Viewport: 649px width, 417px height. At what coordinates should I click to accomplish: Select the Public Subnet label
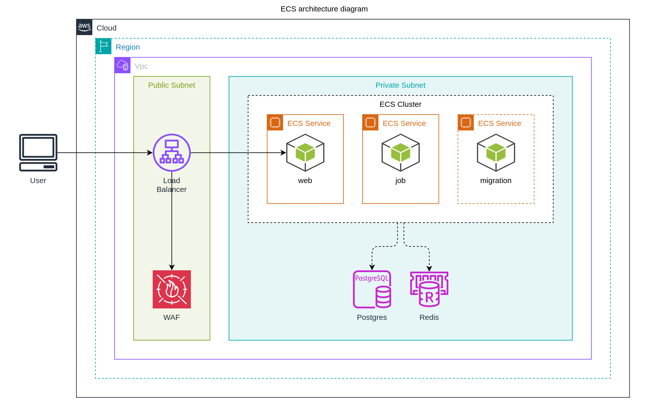(171, 85)
